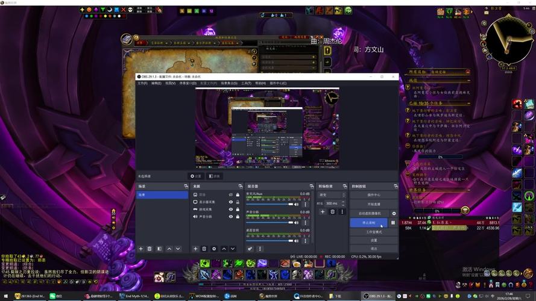The width and height of the screenshot is (536, 301).
Task: Hide the 声音分路 source with its eye icon
Action: (231, 216)
